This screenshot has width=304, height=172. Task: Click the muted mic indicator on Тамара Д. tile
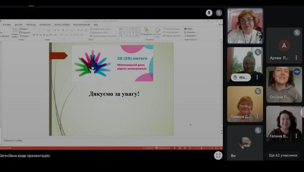258,91
